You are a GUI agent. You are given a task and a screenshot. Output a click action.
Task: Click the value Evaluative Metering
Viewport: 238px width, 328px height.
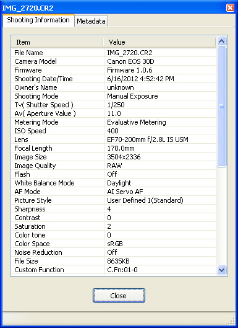tap(137, 122)
